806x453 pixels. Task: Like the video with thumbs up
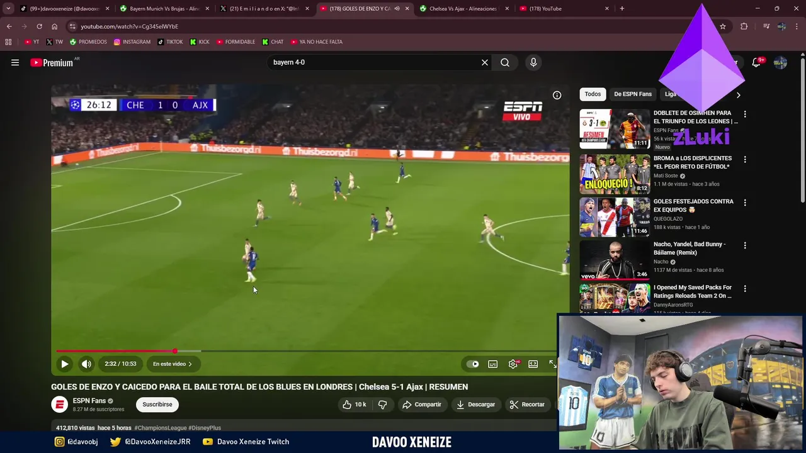tap(354, 405)
